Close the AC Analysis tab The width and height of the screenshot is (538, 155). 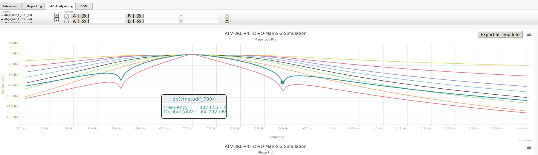coord(72,7)
